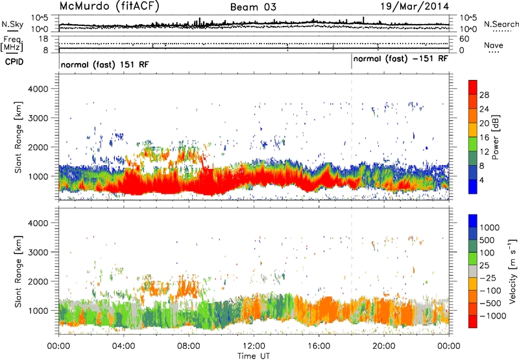The height and width of the screenshot is (360, 519).
Task: Click the CPID label
Action: click(14, 62)
